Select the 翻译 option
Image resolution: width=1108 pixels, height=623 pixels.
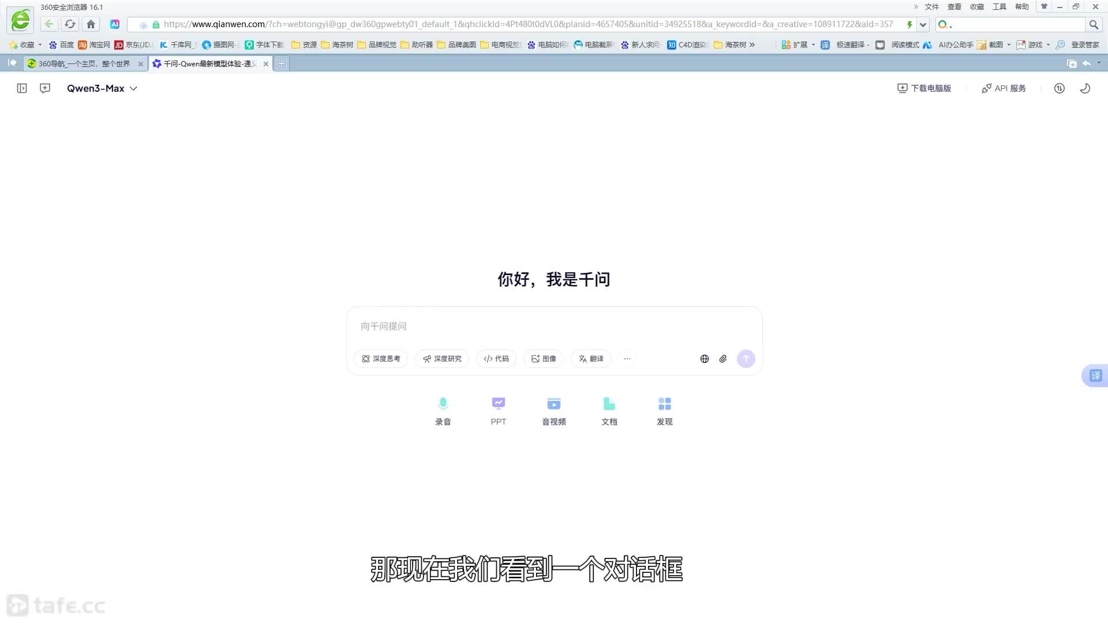pyautogui.click(x=591, y=359)
